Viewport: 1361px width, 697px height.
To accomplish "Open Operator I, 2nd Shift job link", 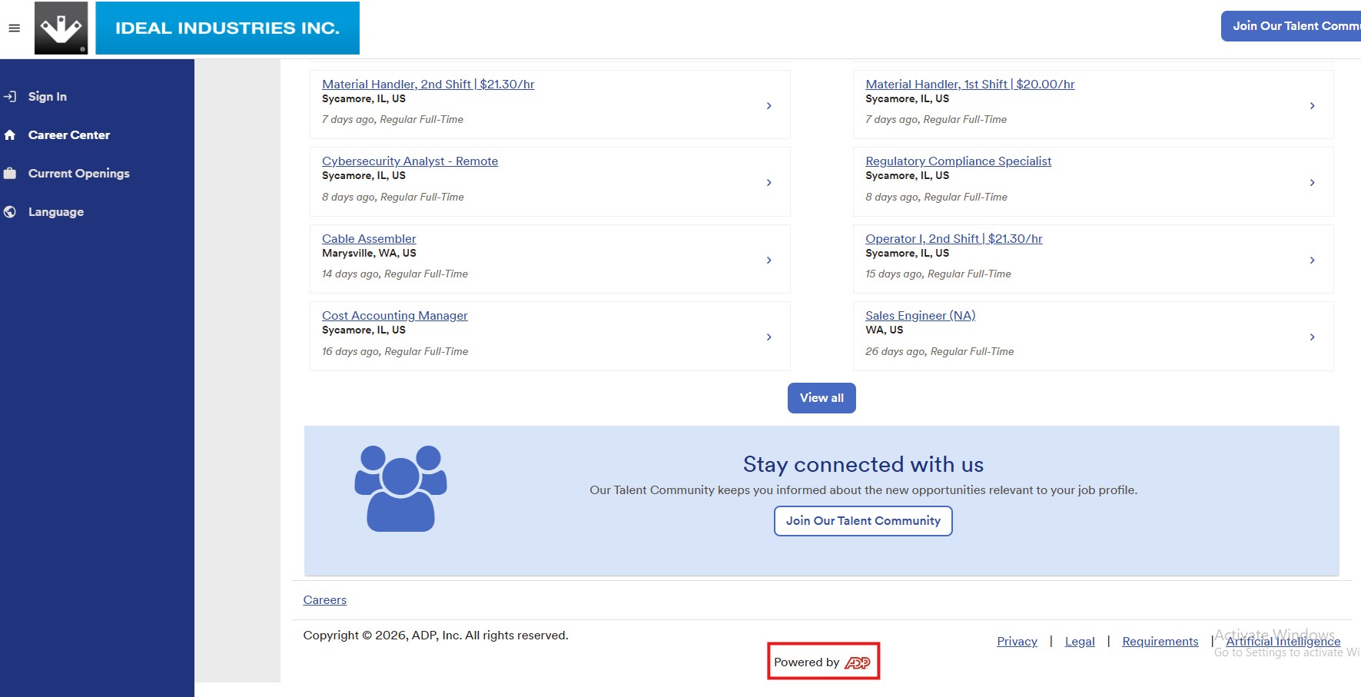I will (x=954, y=238).
